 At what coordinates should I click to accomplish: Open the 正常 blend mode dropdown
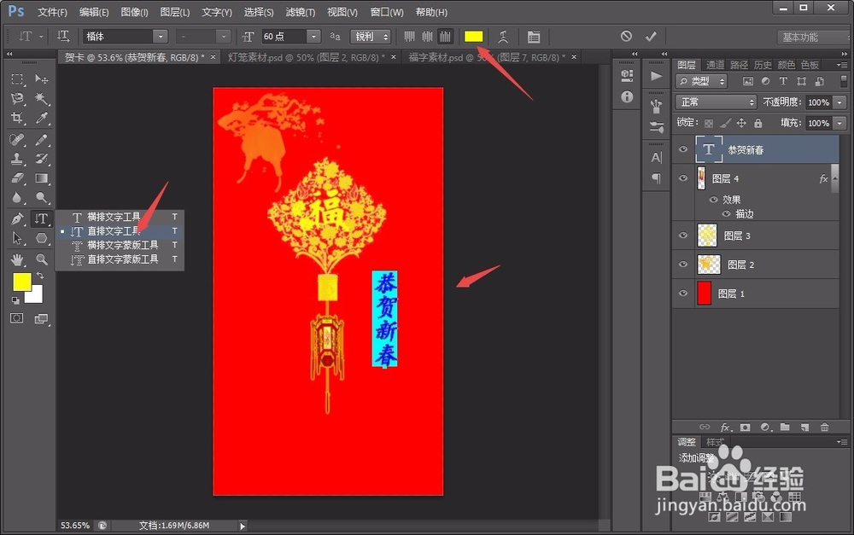click(x=717, y=102)
